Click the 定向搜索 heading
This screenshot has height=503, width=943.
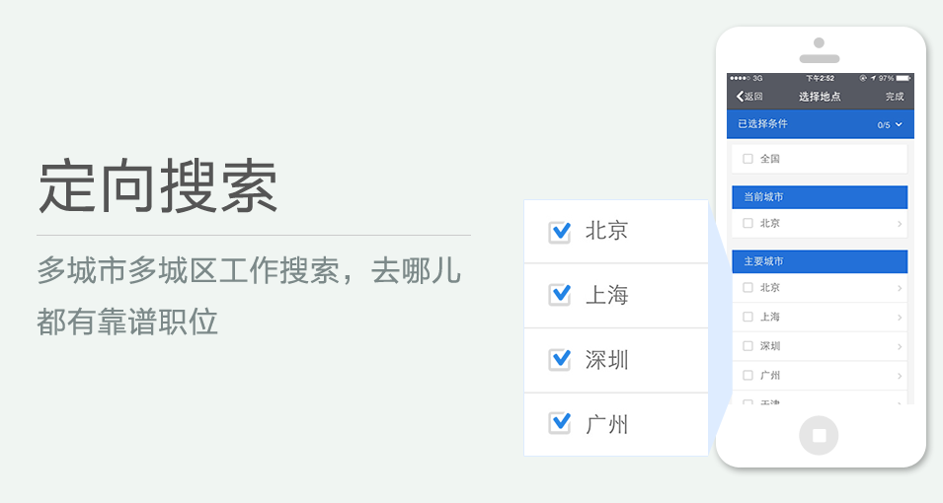pyautogui.click(x=158, y=186)
